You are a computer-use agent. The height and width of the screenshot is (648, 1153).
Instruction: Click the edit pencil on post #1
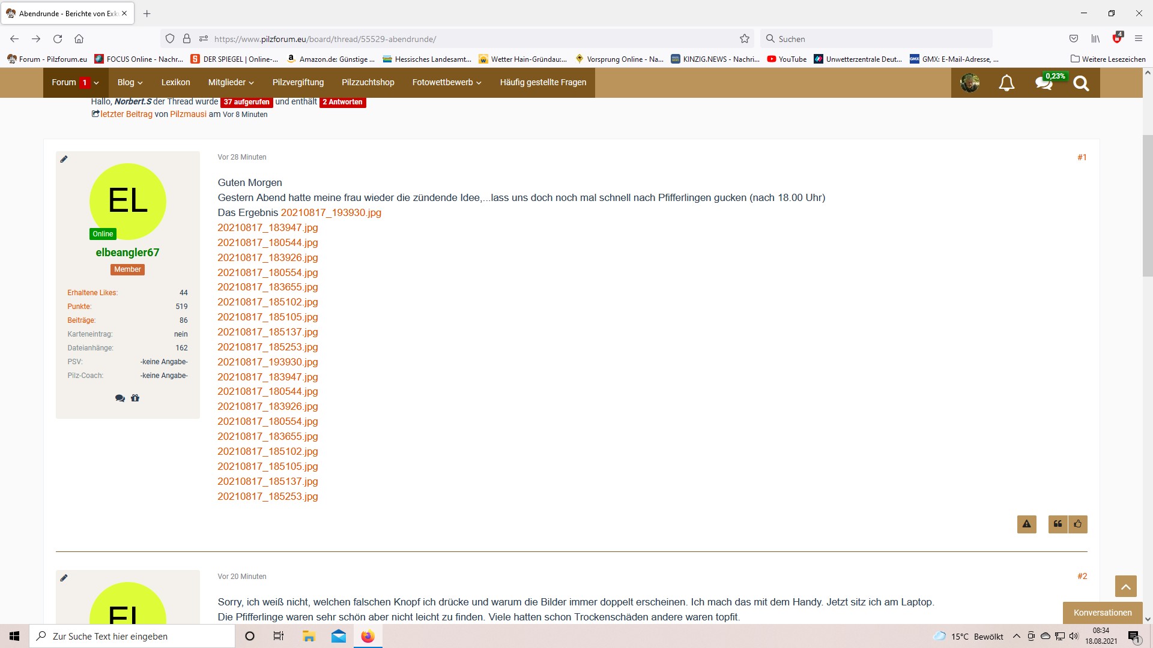(x=64, y=159)
